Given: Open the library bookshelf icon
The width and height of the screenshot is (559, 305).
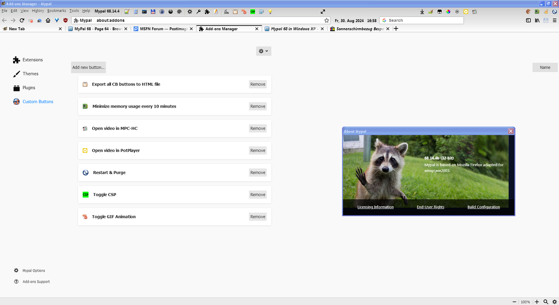Looking at the screenshot, I should (537, 20).
